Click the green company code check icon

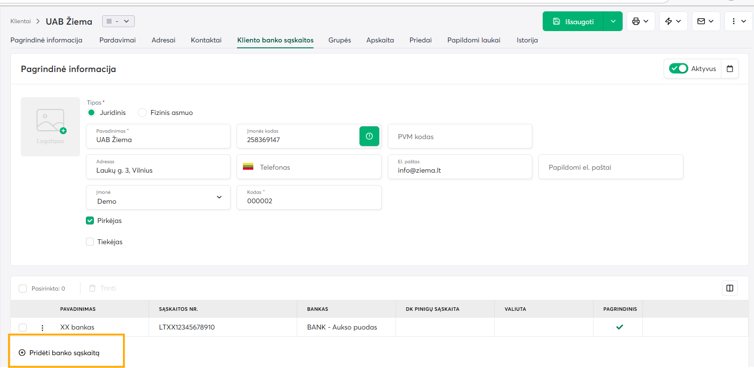[x=369, y=136]
